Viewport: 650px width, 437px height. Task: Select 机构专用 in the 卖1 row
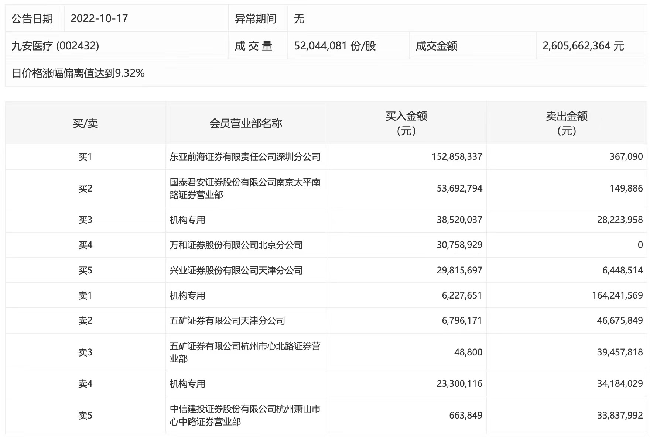[187, 295]
